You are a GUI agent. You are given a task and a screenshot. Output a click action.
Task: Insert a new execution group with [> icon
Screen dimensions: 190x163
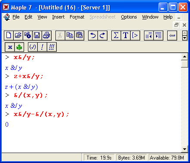(135, 35)
